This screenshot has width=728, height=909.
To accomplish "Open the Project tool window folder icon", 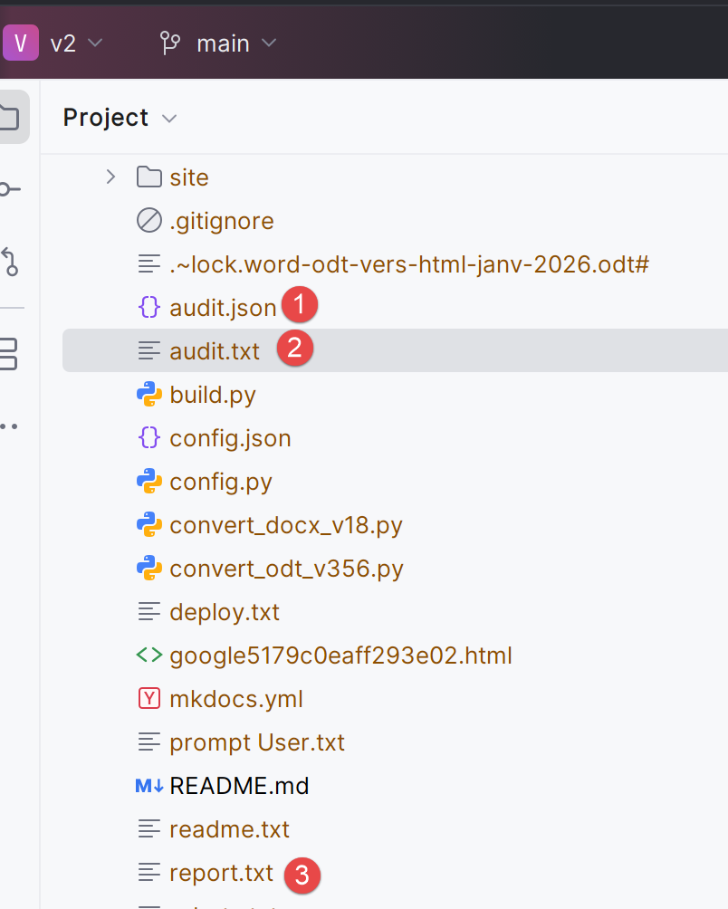I will 9,117.
